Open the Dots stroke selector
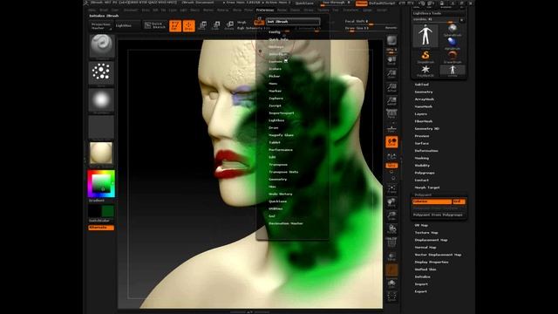 tap(101, 72)
